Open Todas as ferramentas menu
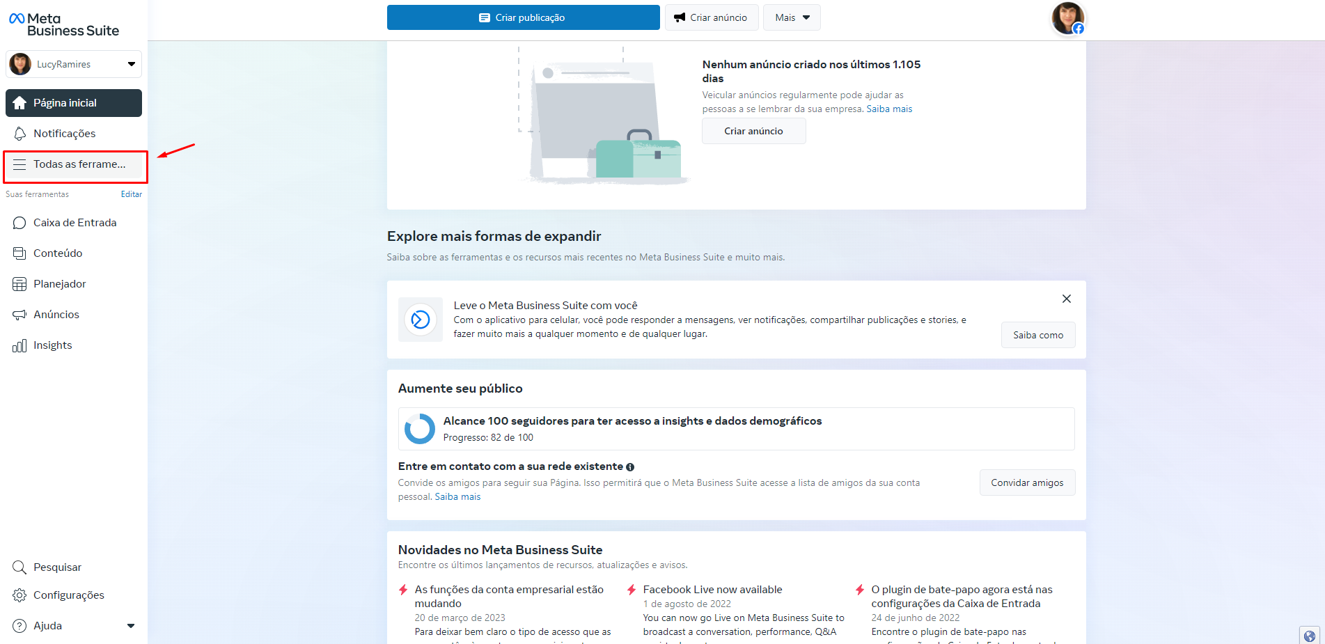This screenshot has height=644, width=1325. click(74, 164)
